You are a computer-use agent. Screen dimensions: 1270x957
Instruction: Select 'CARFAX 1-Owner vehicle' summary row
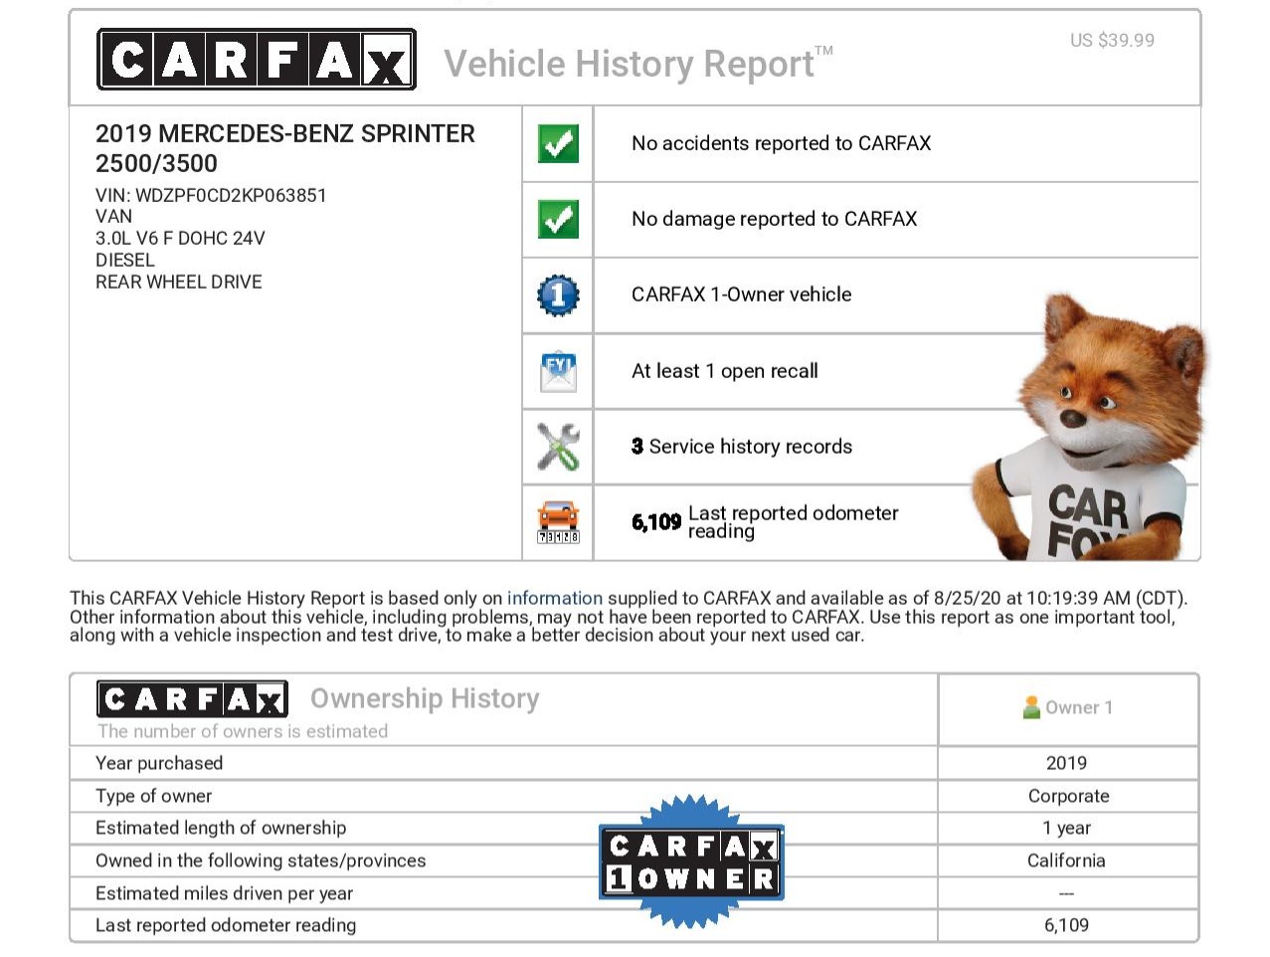click(x=742, y=294)
